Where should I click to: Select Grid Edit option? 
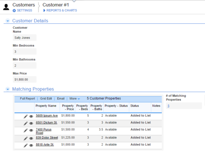pyautogui.click(x=46, y=98)
